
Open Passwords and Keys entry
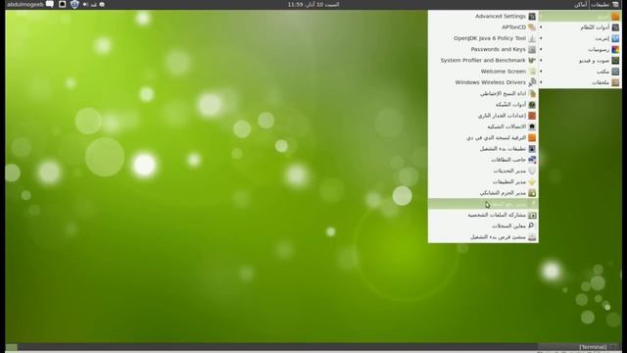(x=483, y=49)
